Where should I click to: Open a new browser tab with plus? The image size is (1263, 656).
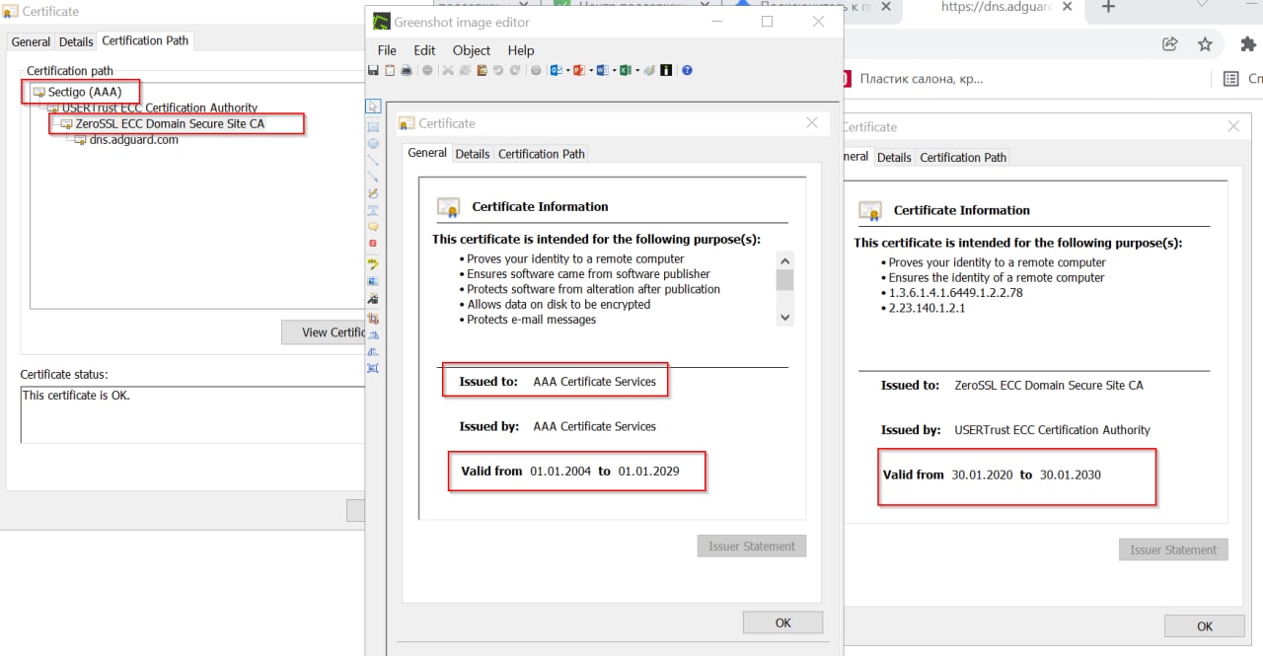(x=1108, y=7)
